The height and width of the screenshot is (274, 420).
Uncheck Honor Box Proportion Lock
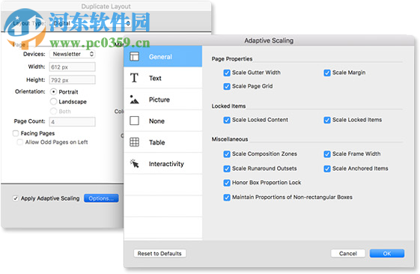click(227, 183)
